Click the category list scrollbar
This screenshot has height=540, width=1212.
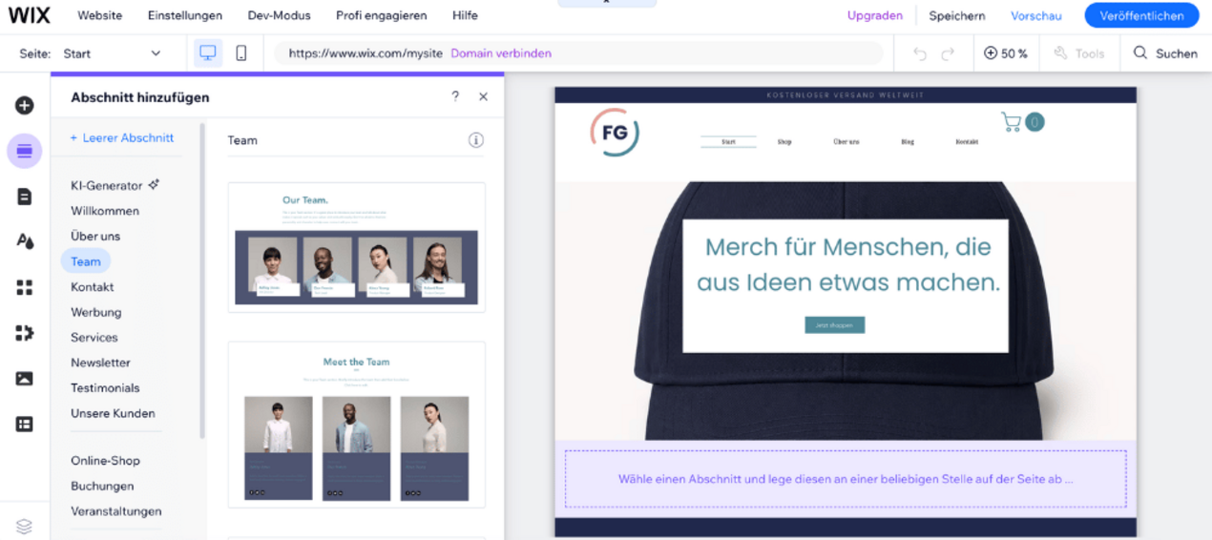click(202, 280)
